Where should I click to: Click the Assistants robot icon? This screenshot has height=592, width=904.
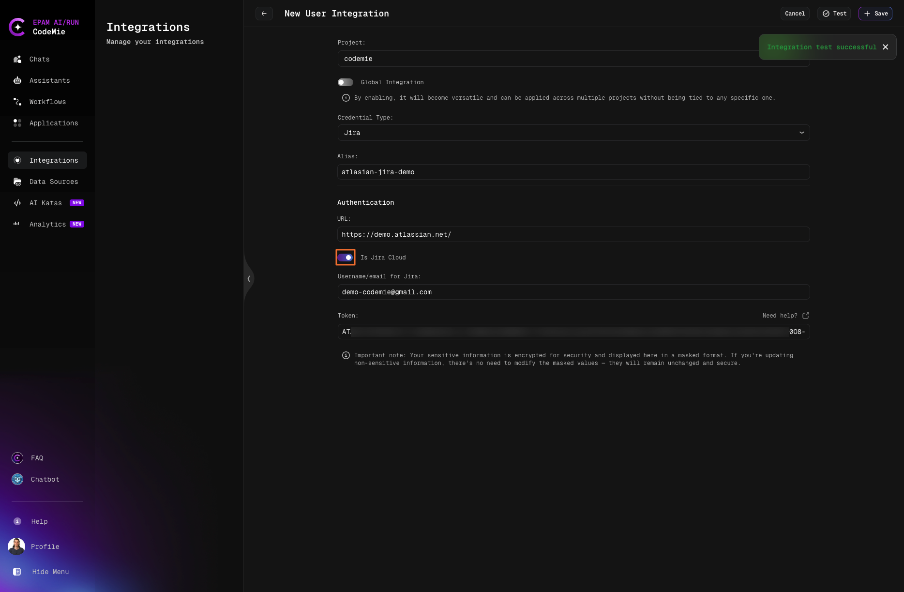coord(17,80)
